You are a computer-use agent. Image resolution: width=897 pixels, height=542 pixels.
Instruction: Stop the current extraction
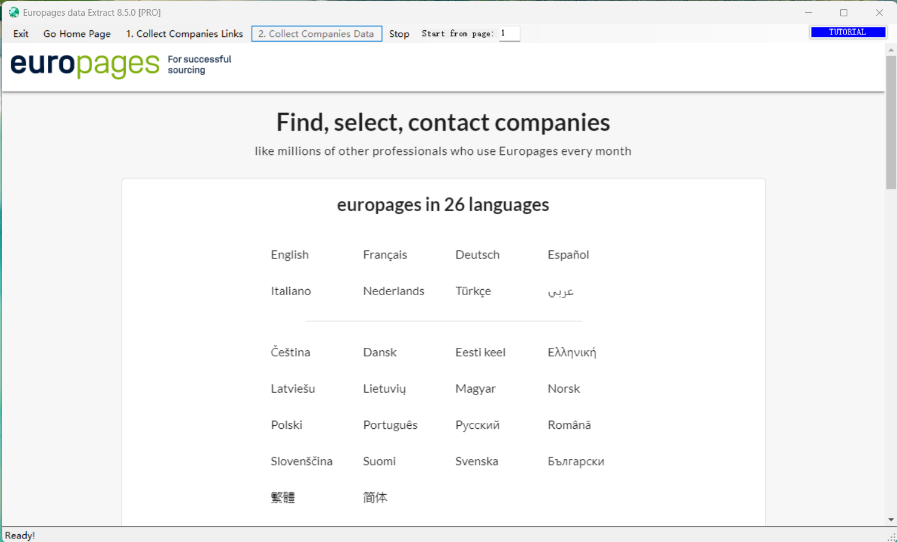(x=399, y=34)
